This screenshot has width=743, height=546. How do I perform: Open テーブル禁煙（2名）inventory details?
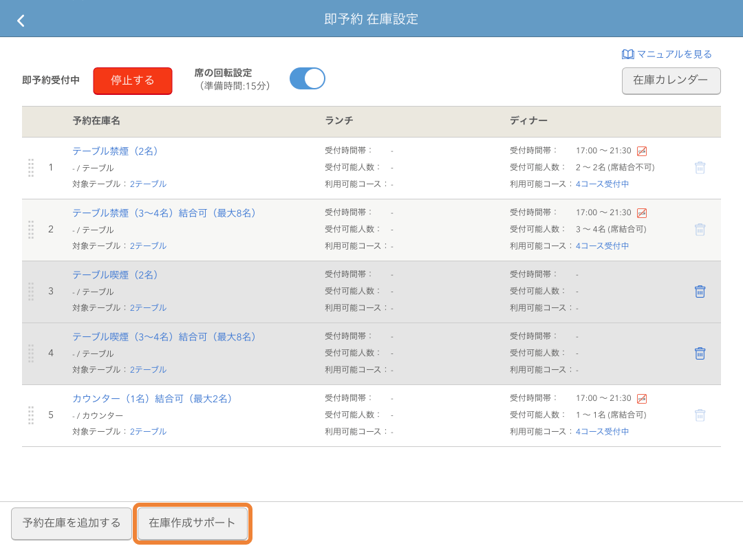point(116,151)
